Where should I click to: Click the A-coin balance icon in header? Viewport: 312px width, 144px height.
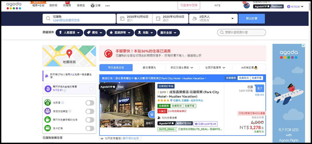289,7
